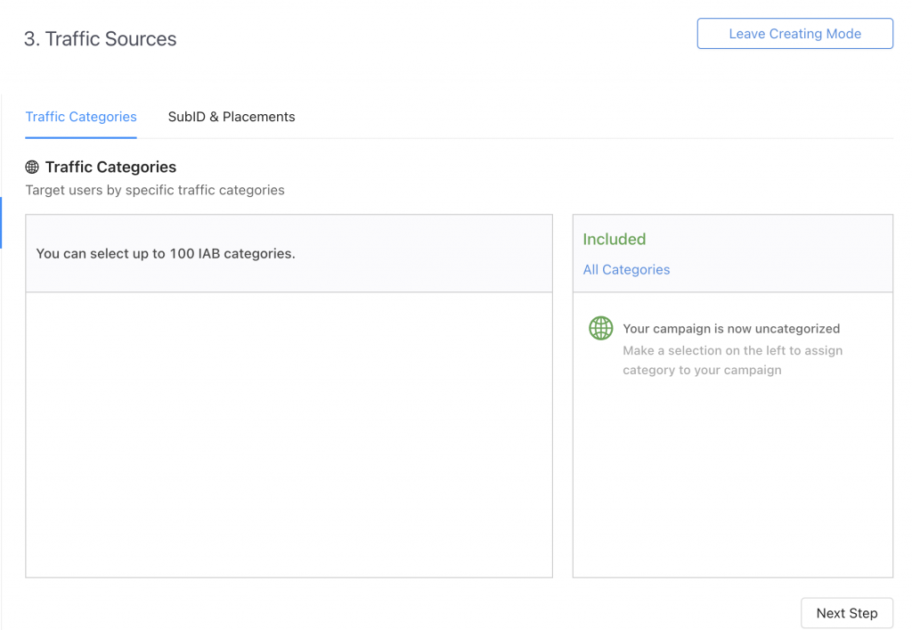The height and width of the screenshot is (630, 912).
Task: Click the green globe icon in Included panel
Action: point(601,328)
